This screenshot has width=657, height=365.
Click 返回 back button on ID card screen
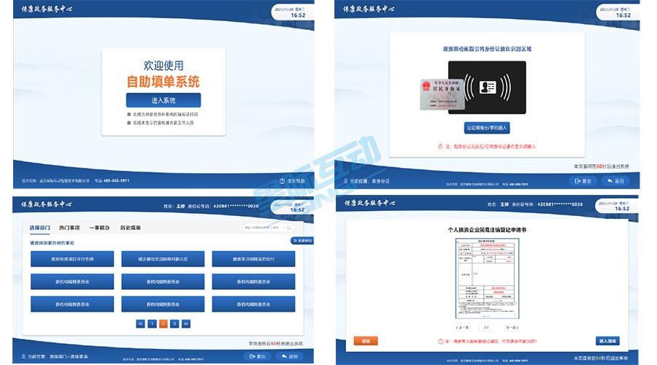pyautogui.click(x=615, y=181)
